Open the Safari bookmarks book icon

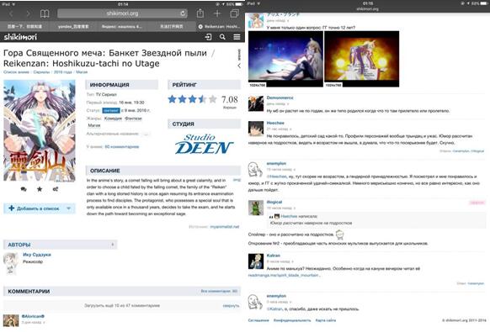coord(45,13)
